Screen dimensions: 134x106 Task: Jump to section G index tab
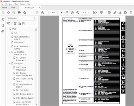click(123, 51)
